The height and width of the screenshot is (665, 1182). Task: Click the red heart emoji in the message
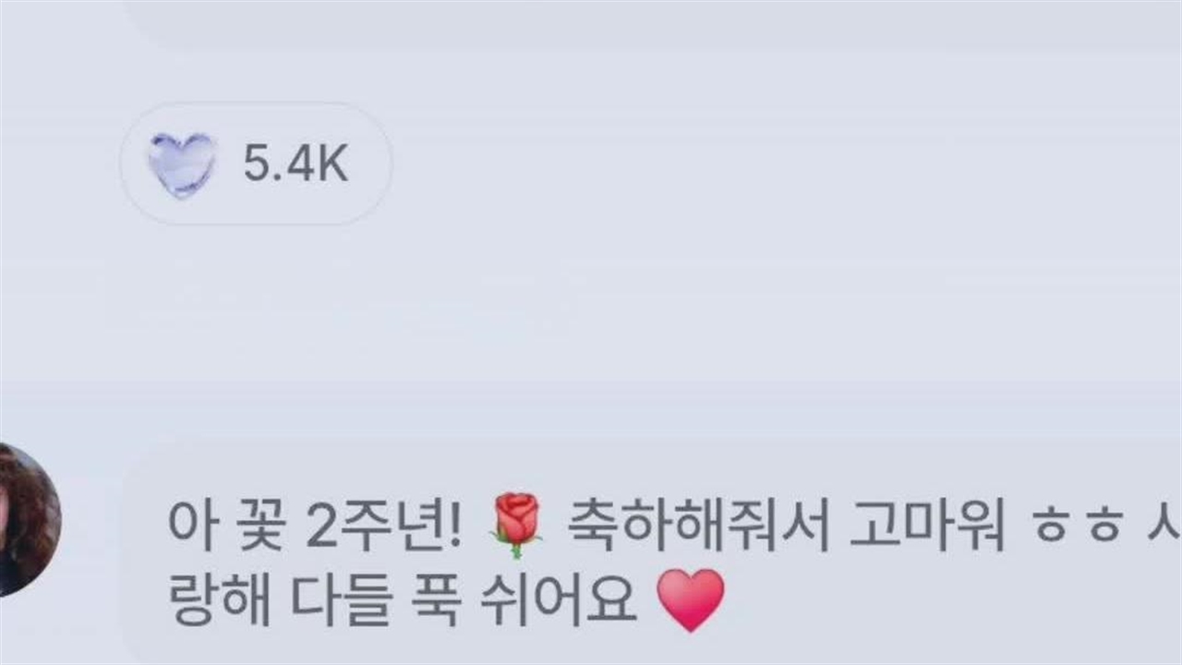point(691,600)
